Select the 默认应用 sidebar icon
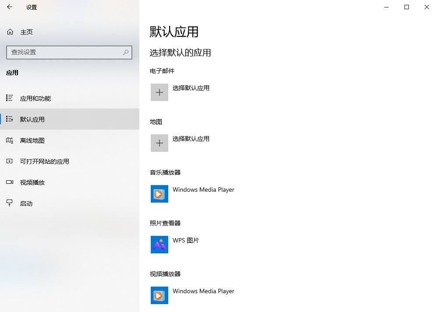The height and width of the screenshot is (312, 436). click(9, 119)
